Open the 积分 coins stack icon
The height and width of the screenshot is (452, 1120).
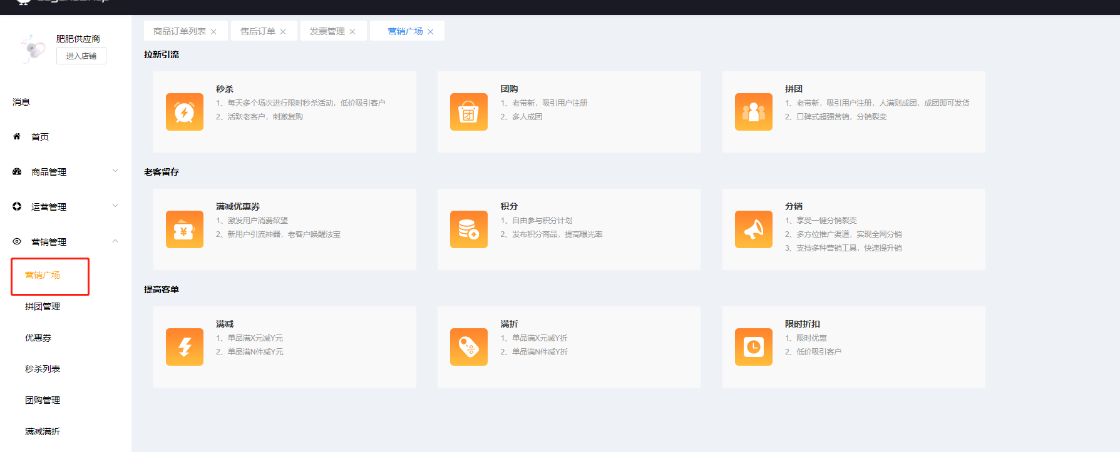(x=468, y=229)
